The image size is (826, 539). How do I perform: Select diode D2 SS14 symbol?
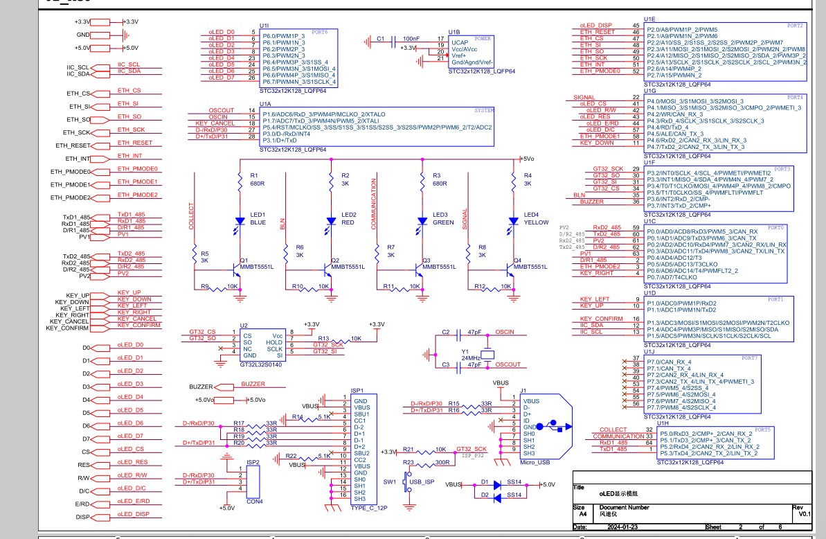point(496,498)
